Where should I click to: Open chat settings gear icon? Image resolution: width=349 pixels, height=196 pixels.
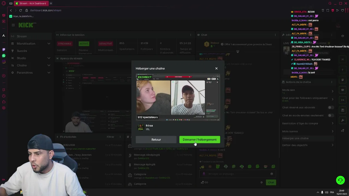261,182
